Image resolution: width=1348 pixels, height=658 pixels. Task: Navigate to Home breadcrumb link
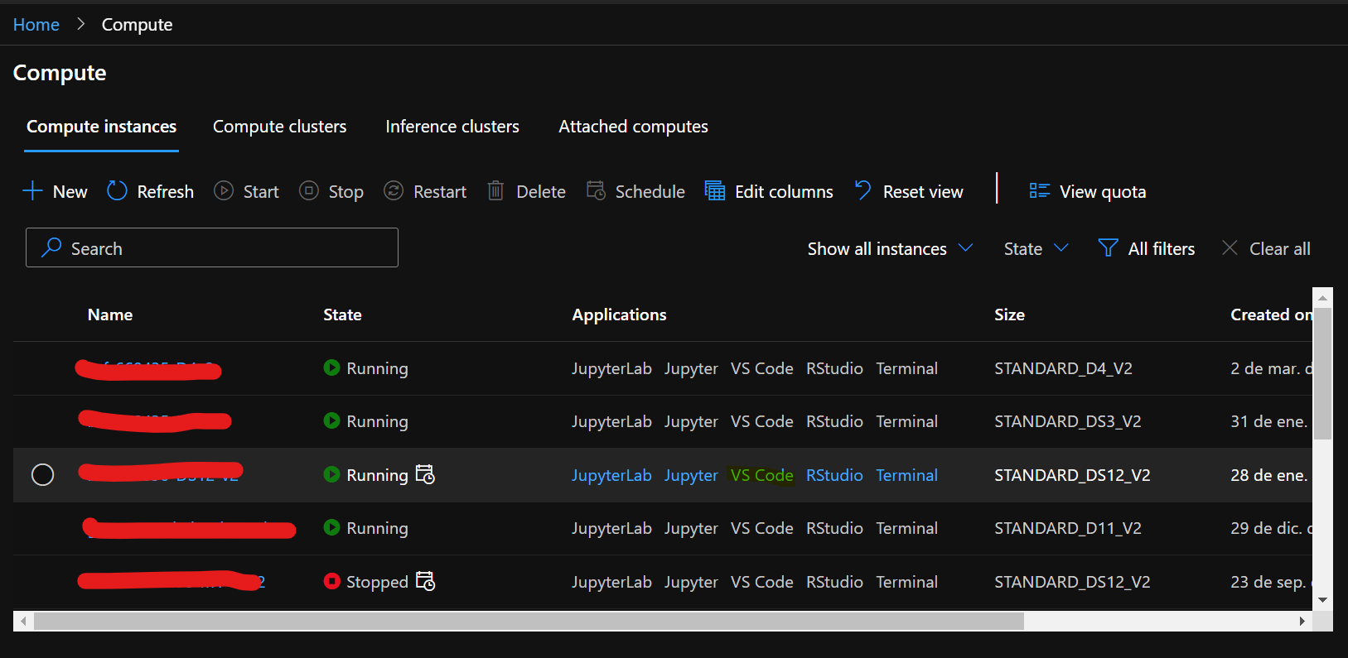pyautogui.click(x=36, y=25)
